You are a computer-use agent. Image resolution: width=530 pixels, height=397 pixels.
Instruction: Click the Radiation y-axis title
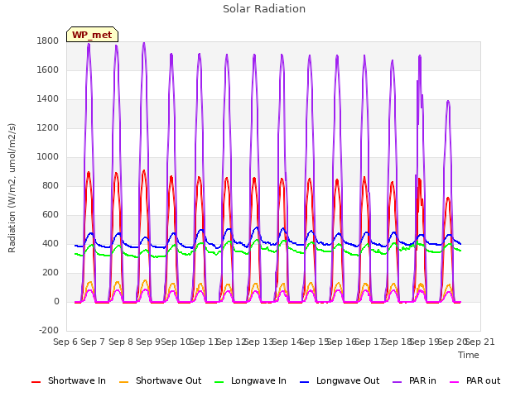(12, 188)
